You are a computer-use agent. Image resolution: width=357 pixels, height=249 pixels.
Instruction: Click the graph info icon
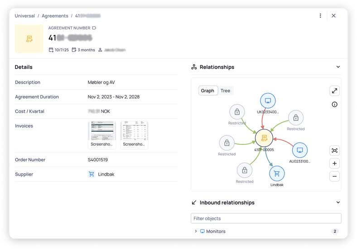click(334, 105)
